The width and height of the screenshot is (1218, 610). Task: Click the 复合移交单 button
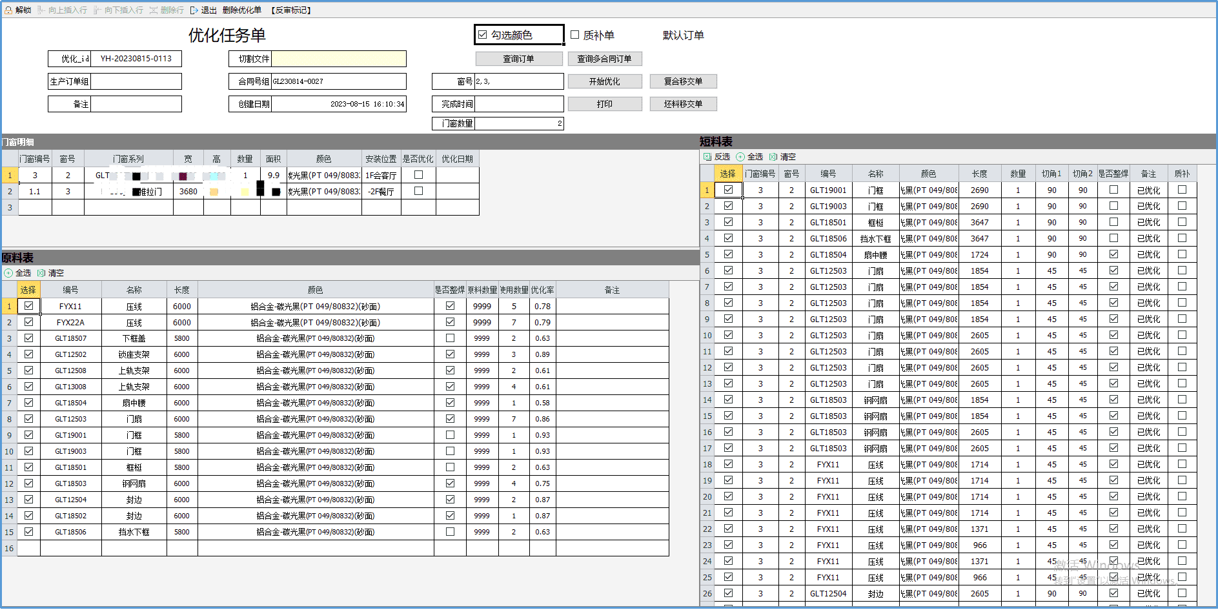pos(683,81)
